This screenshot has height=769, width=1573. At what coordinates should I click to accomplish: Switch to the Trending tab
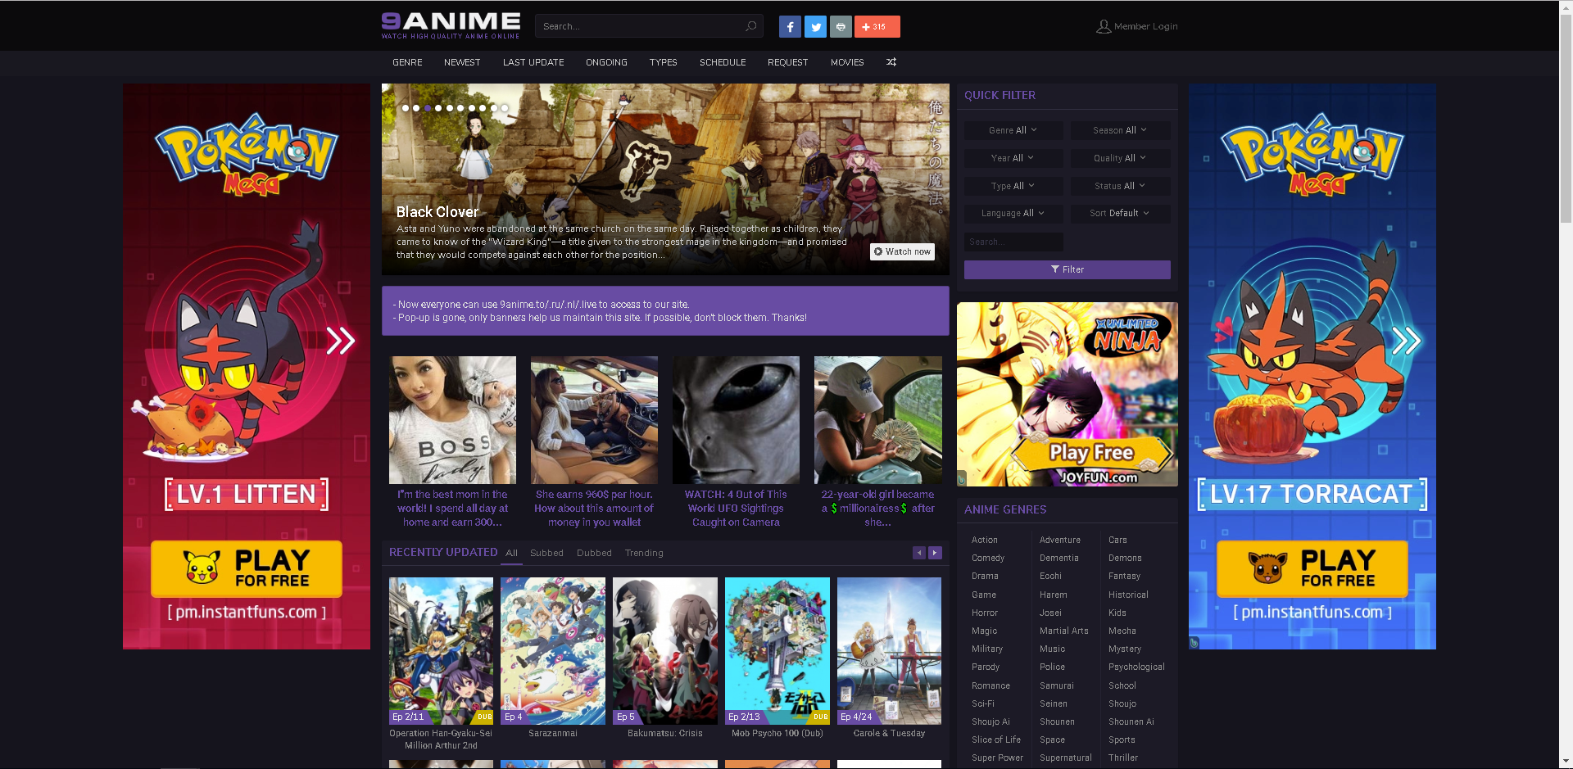click(644, 553)
